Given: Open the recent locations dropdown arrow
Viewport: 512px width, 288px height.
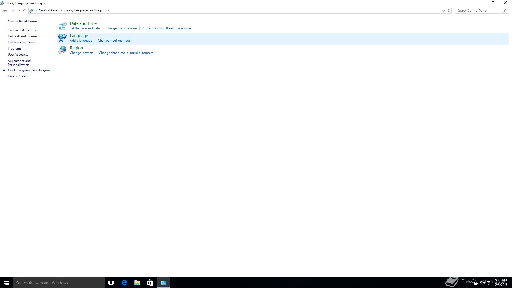Looking at the screenshot, I should pos(19,11).
